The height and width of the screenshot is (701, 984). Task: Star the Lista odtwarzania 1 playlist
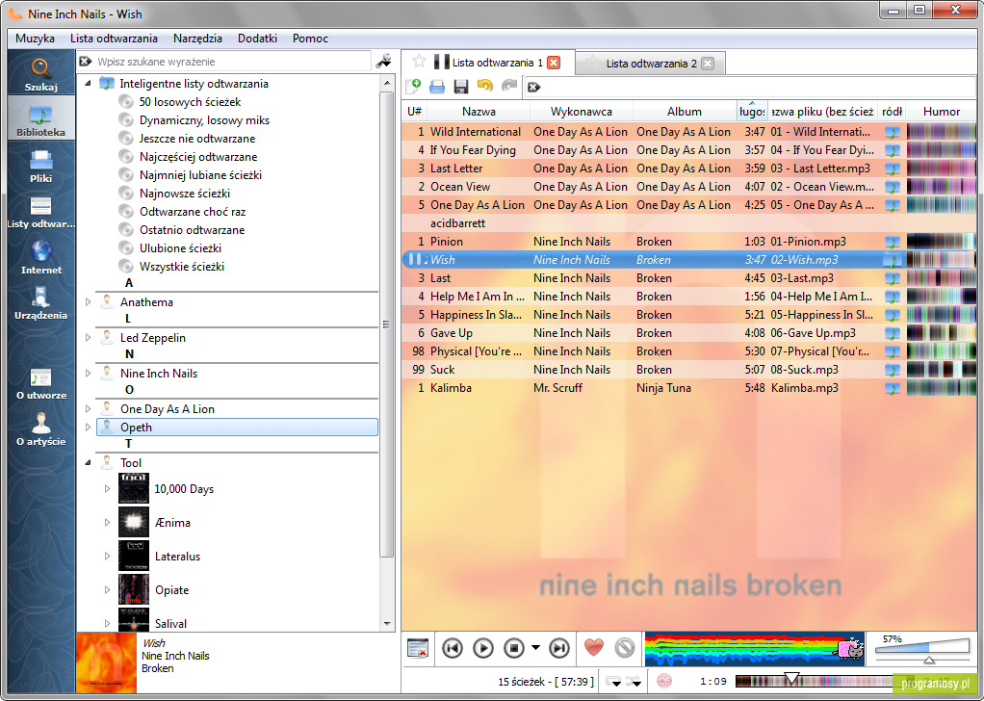click(419, 62)
